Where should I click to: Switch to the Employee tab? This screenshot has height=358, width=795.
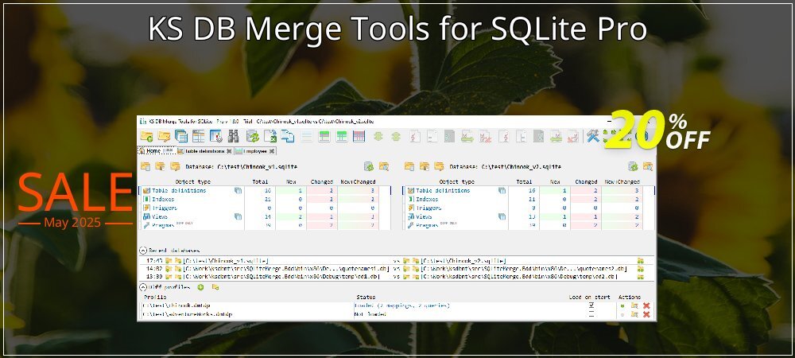tap(255, 151)
